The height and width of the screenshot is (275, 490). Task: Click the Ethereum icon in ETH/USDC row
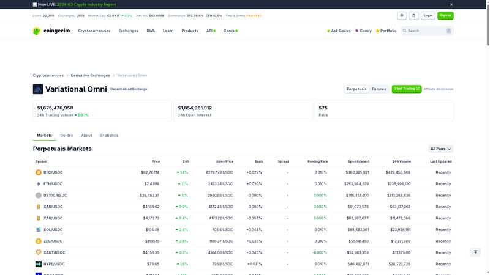(39, 184)
